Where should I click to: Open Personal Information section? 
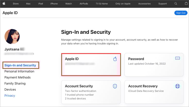pos(19,71)
